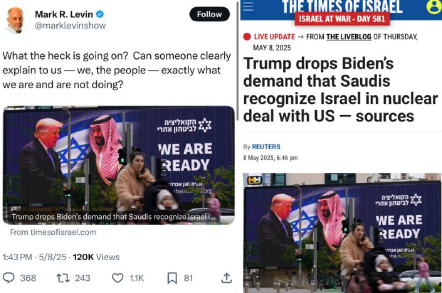This screenshot has height=293, width=442.
Task: Like the tweet with heart icon
Action: tap(118, 278)
